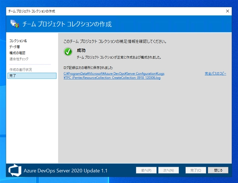Viewport: 238px width, 183px height.
Task: Close the dialog with the X button
Action: pyautogui.click(x=227, y=11)
